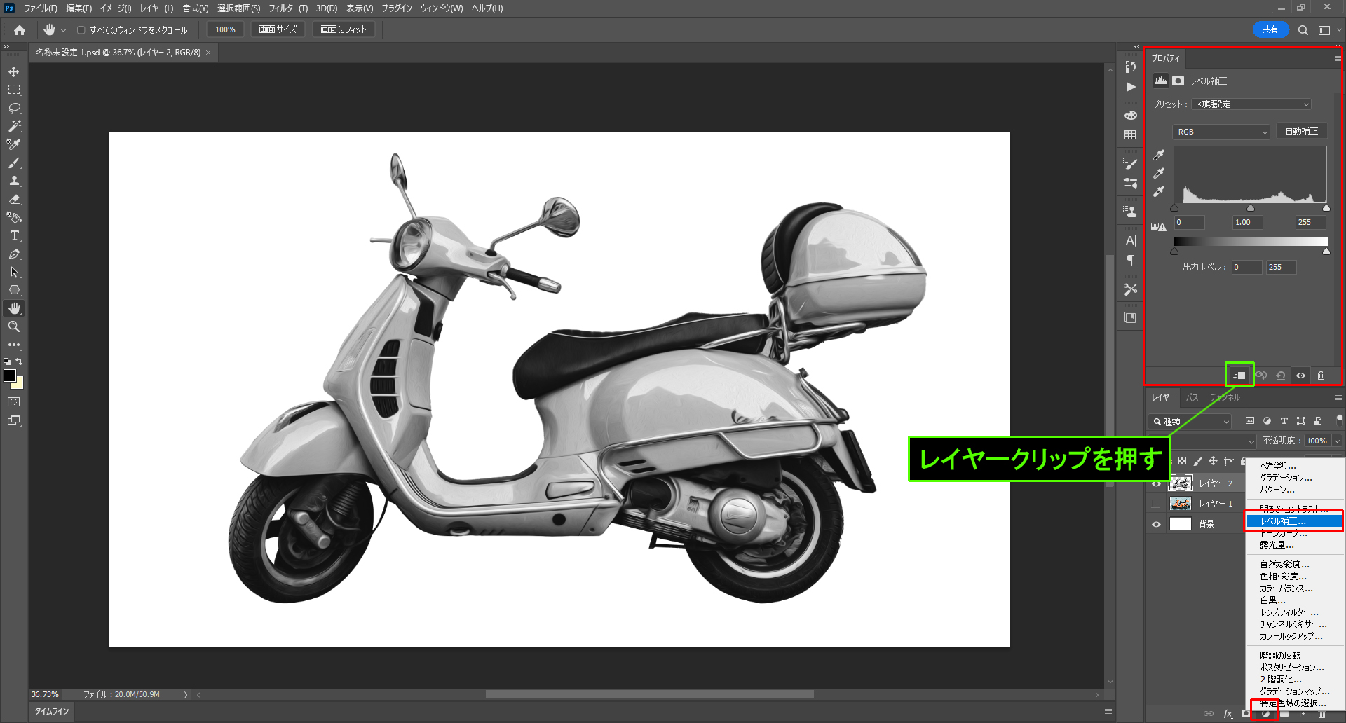Choose トーンカーブ from adjustment menu

pos(1283,533)
